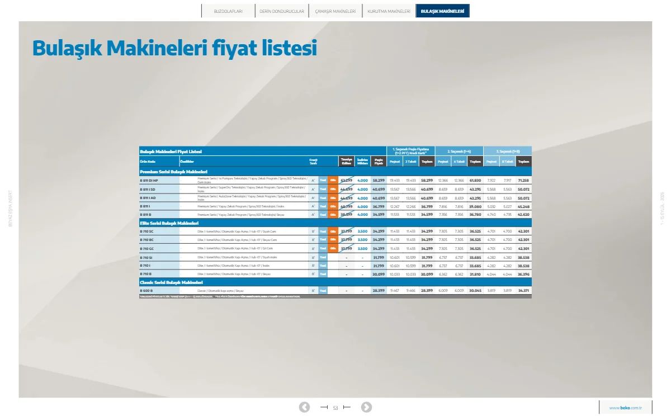Click the Classic Serisi Bulaşık Makineleri section header

[172, 282]
